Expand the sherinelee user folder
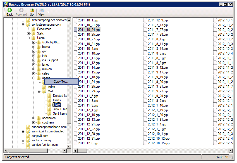The image size is (237, 163). click(34, 118)
